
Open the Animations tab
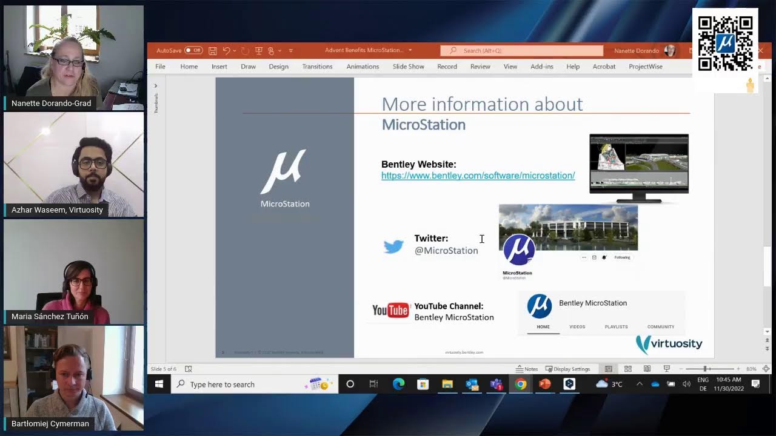pos(363,67)
